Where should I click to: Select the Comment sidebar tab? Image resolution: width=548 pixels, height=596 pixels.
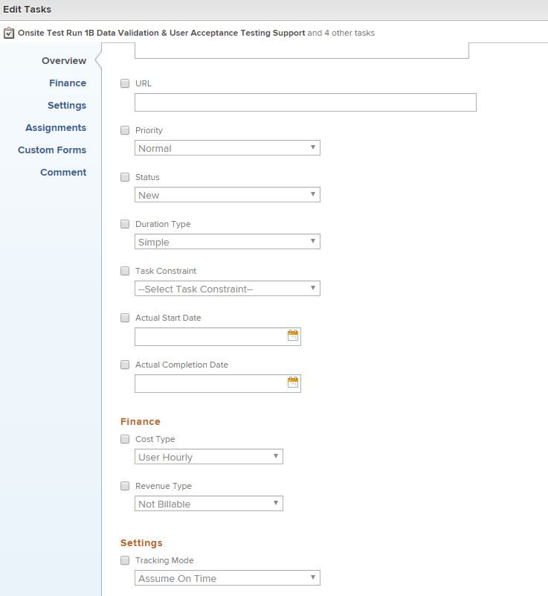pyautogui.click(x=63, y=173)
